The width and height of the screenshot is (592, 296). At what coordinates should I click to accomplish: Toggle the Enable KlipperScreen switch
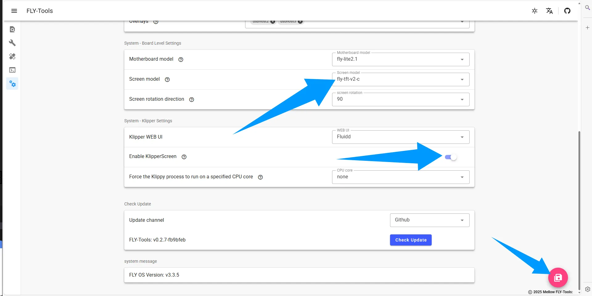coord(450,157)
